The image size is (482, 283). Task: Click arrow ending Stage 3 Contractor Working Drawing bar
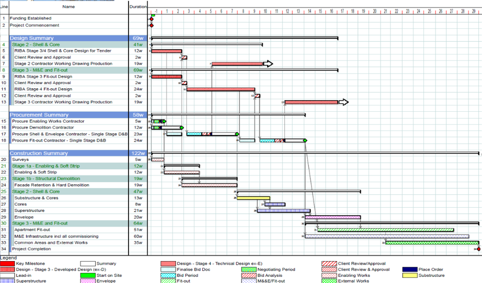[x=343, y=102]
